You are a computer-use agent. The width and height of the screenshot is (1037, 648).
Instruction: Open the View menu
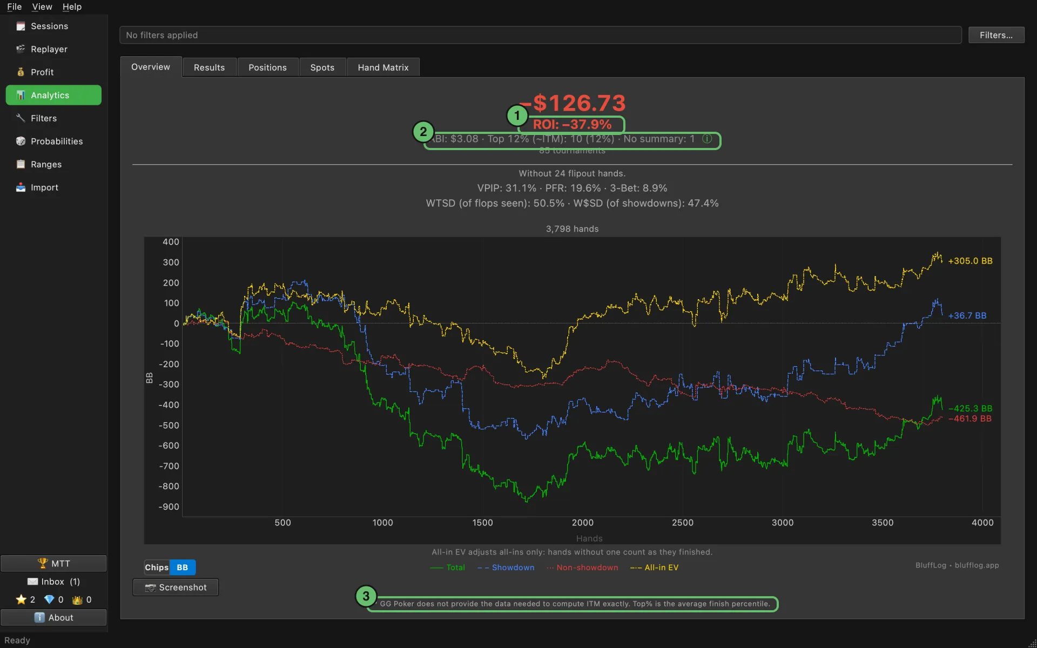42,6
